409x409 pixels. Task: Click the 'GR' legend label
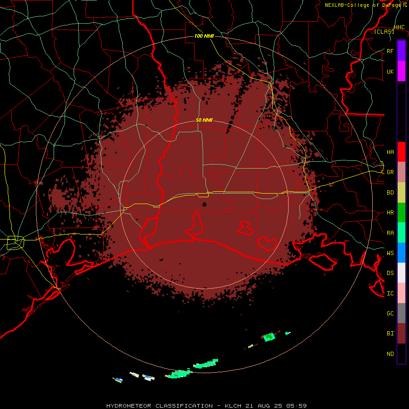(x=390, y=172)
